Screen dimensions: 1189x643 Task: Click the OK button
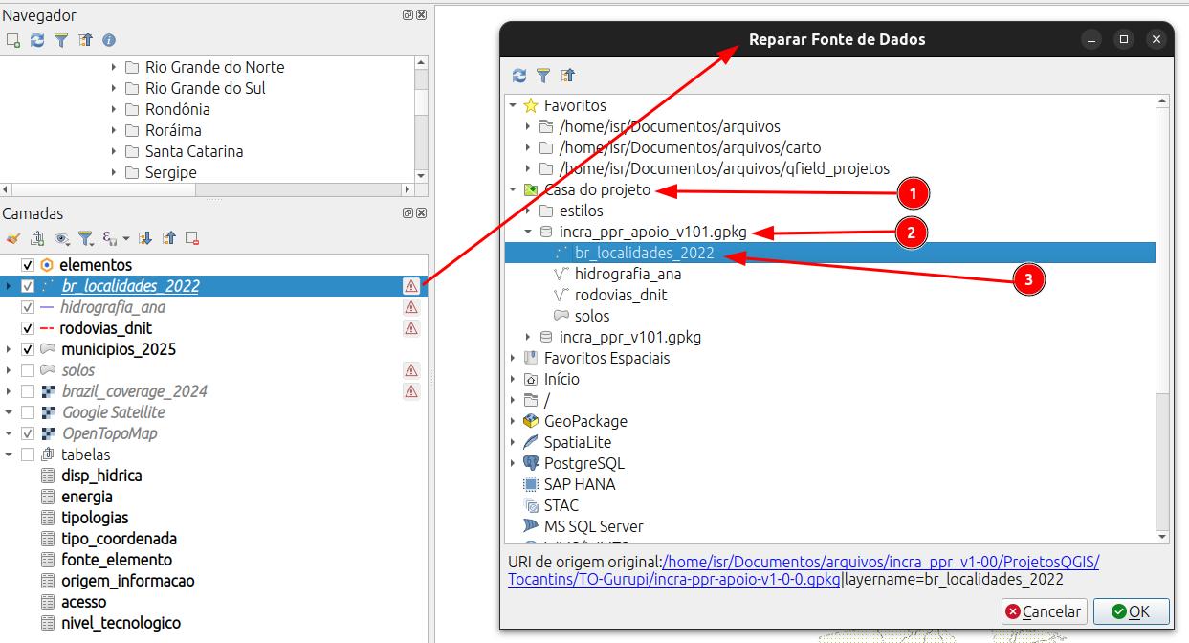(x=1132, y=611)
